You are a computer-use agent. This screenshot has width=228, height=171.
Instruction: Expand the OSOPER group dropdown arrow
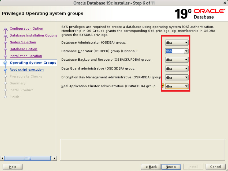point(186,51)
